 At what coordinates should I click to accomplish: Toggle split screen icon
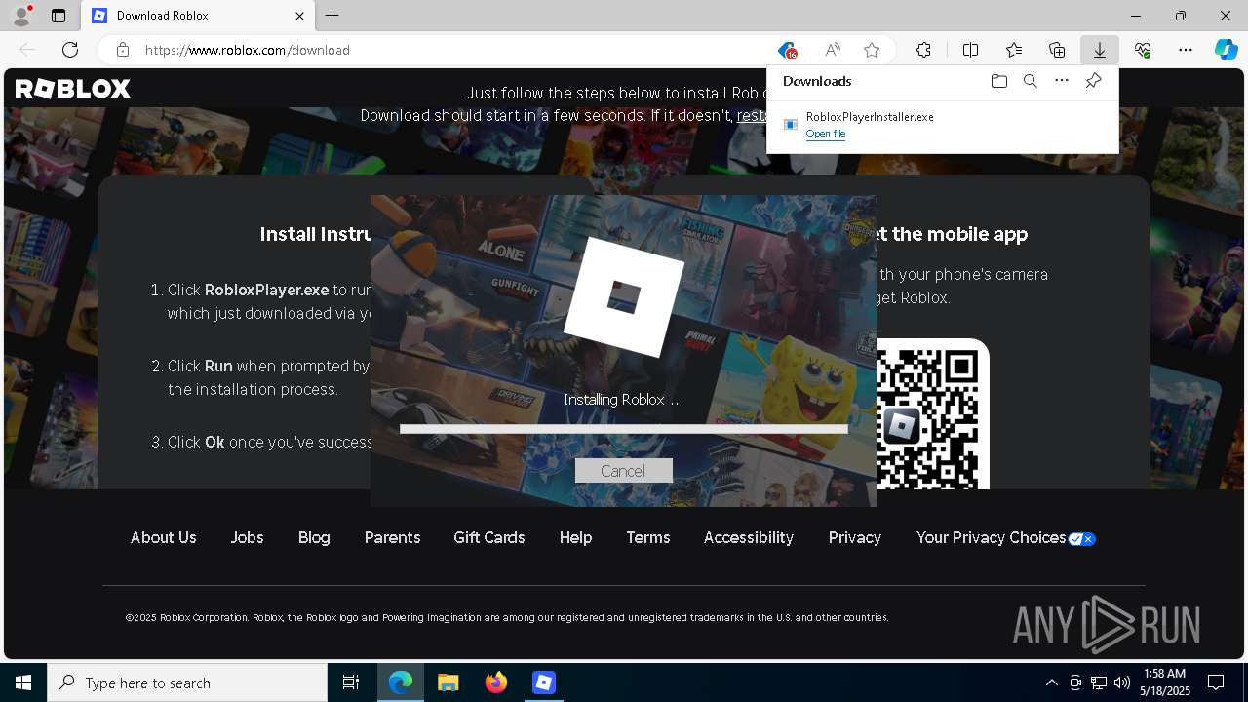971,50
